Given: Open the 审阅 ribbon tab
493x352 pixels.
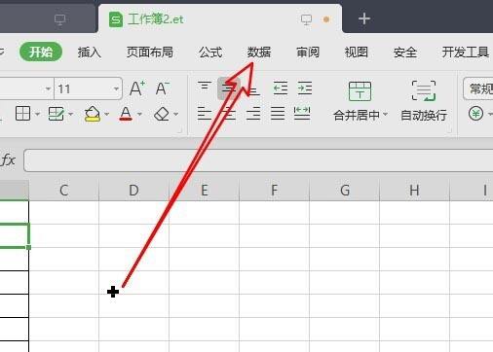Looking at the screenshot, I should click(x=308, y=53).
